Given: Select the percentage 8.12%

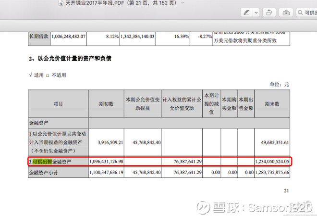Looking at the screenshot, I should click(112, 37).
